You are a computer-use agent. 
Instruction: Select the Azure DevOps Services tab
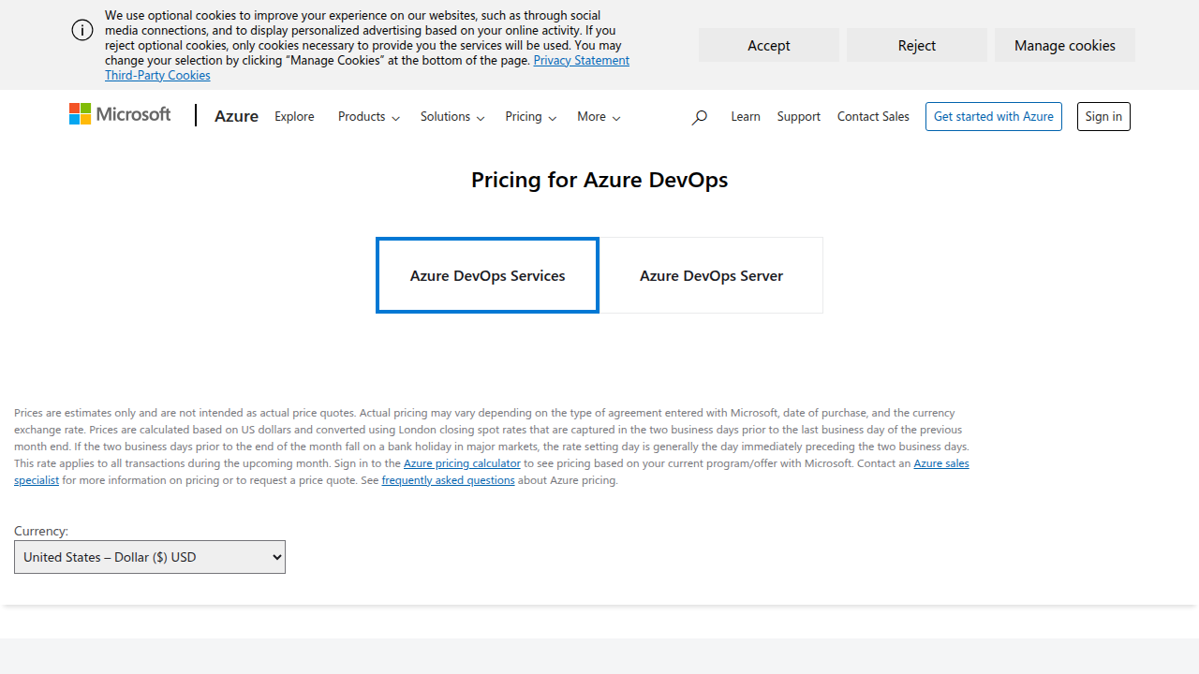(487, 275)
